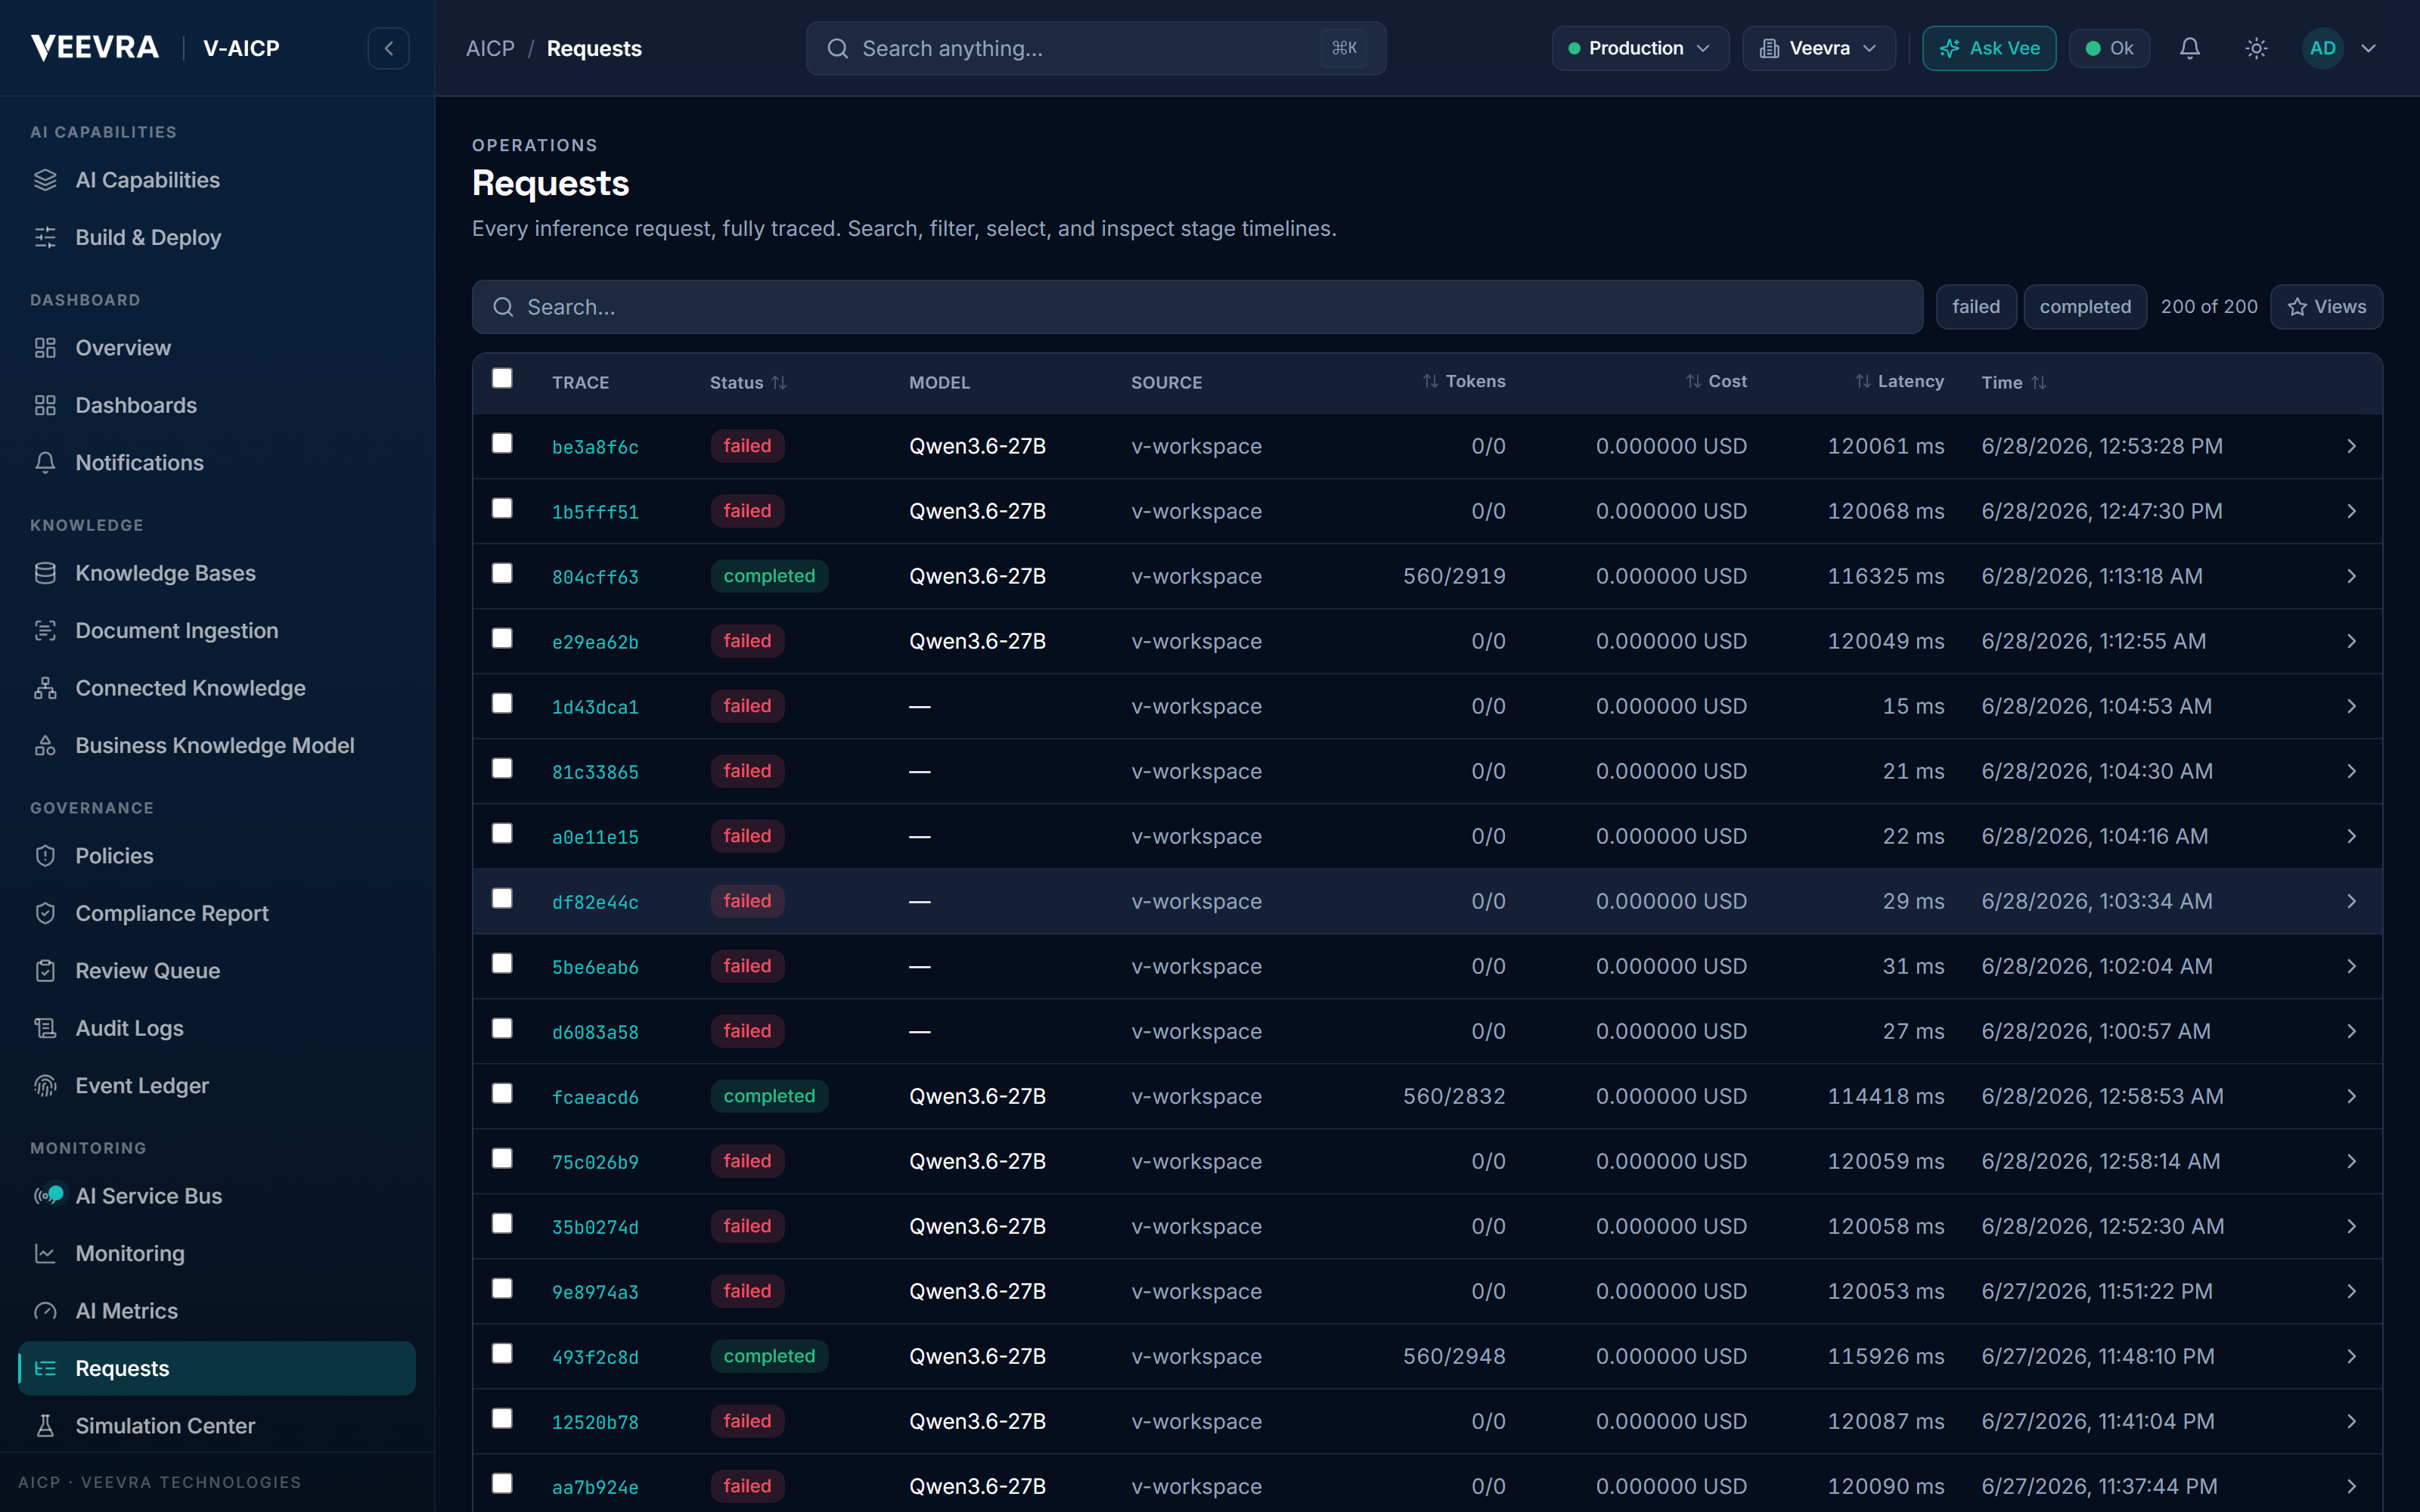Viewport: 2420px width, 1512px height.
Task: Expand row details chevron for trace 81c33865
Action: coord(2351,771)
